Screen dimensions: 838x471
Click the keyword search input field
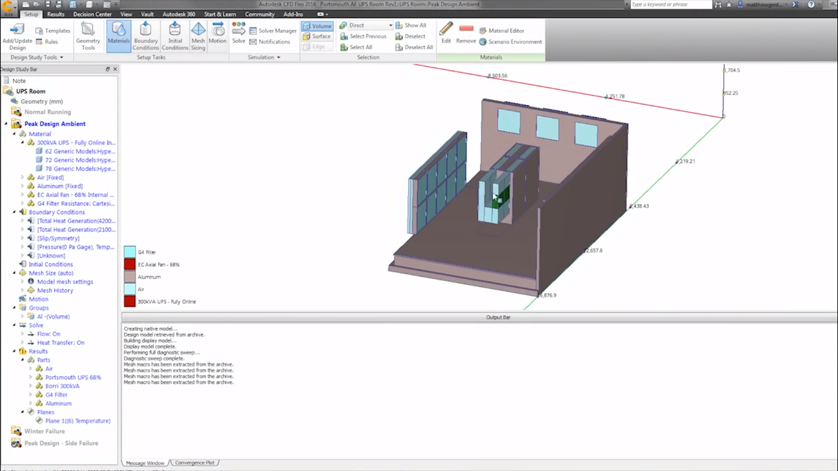click(x=671, y=4)
